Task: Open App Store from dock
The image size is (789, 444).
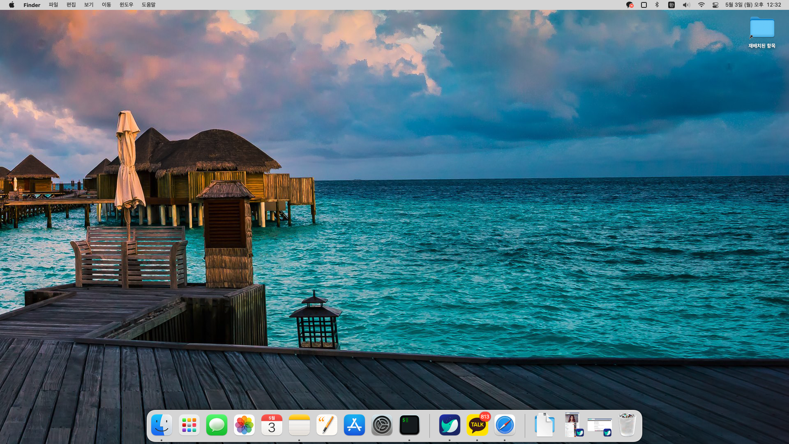Action: 354,425
